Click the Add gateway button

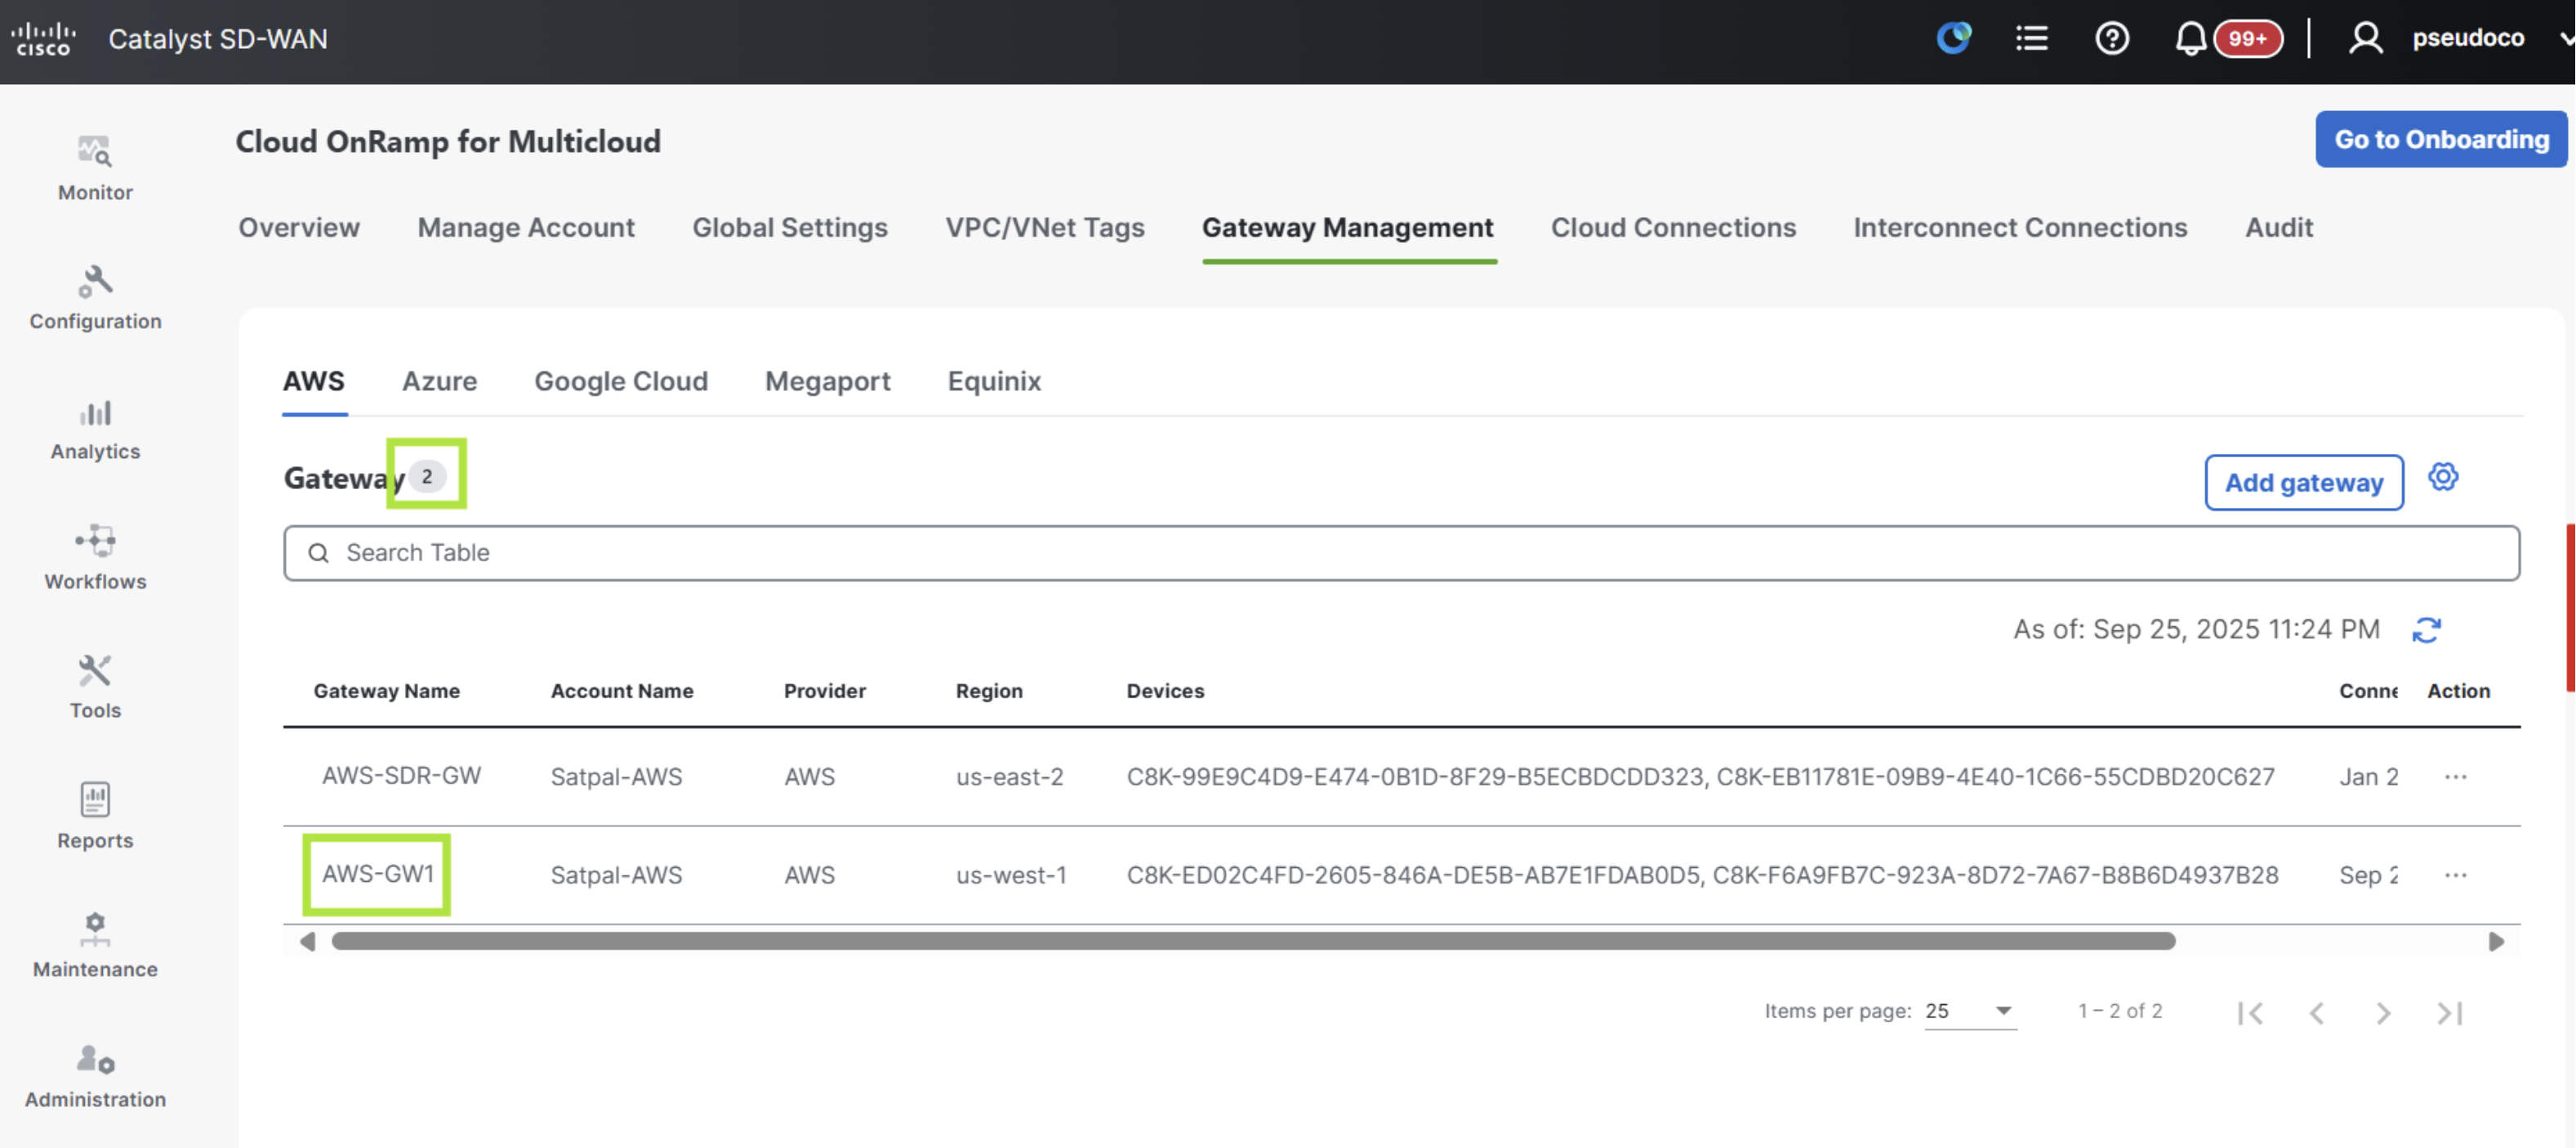(2304, 483)
